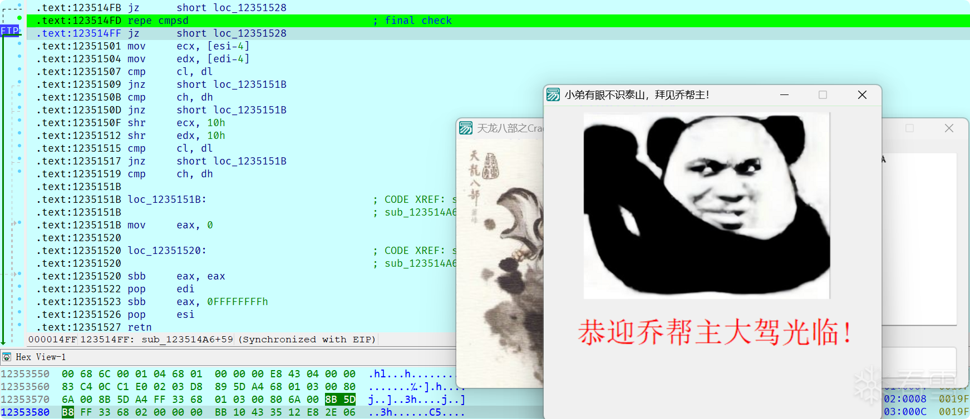The width and height of the screenshot is (970, 419).
Task: Select the line 'mov ecx, [esi-4]'
Action: pyautogui.click(x=143, y=46)
